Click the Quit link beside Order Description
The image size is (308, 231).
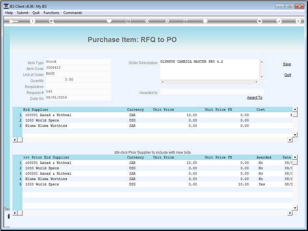(288, 75)
